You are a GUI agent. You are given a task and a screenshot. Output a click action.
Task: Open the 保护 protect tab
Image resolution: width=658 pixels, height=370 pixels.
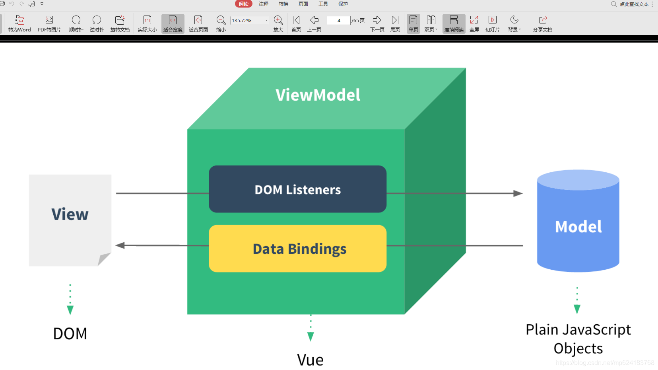coord(343,4)
